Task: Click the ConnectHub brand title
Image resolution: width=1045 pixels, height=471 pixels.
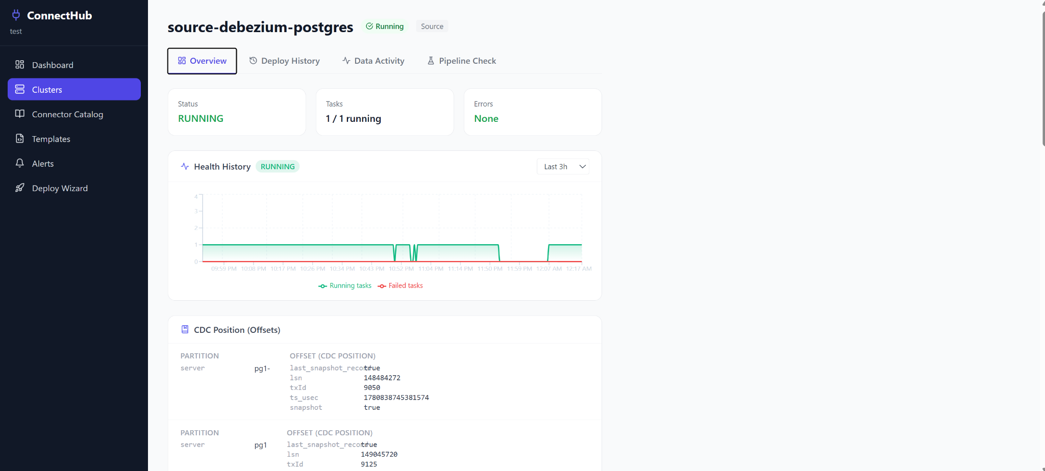Action: coord(59,15)
